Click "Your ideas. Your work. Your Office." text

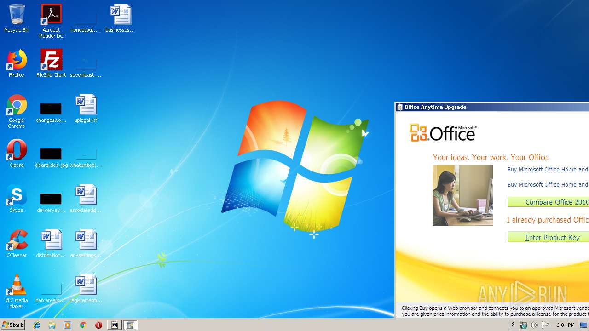coord(491,157)
